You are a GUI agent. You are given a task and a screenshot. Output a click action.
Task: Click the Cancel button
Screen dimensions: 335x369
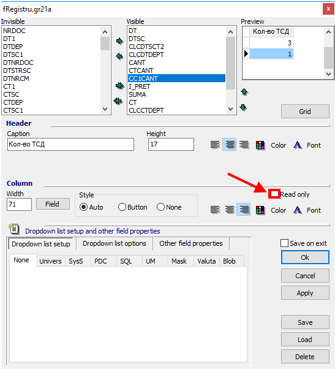[305, 276]
